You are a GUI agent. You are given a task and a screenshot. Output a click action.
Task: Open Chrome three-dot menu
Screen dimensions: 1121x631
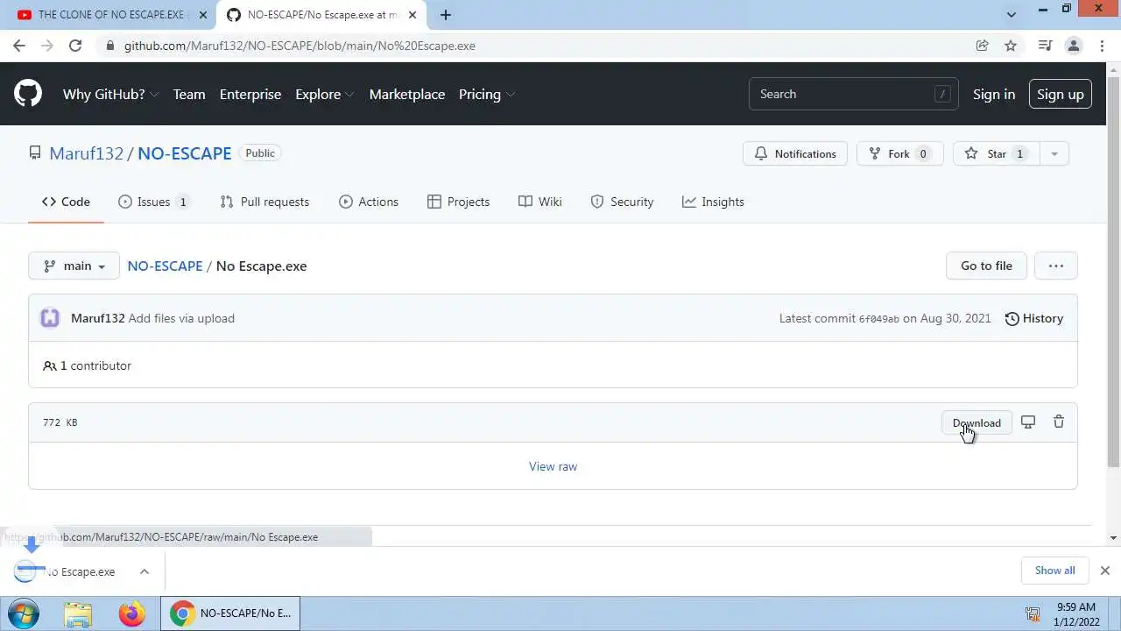pyautogui.click(x=1102, y=46)
